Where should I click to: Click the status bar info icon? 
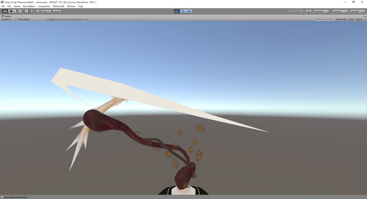tap(2, 197)
